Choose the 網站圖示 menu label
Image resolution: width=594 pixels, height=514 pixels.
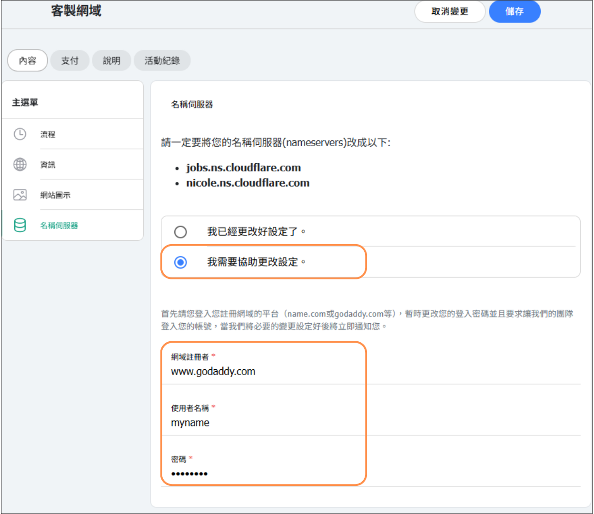click(55, 195)
